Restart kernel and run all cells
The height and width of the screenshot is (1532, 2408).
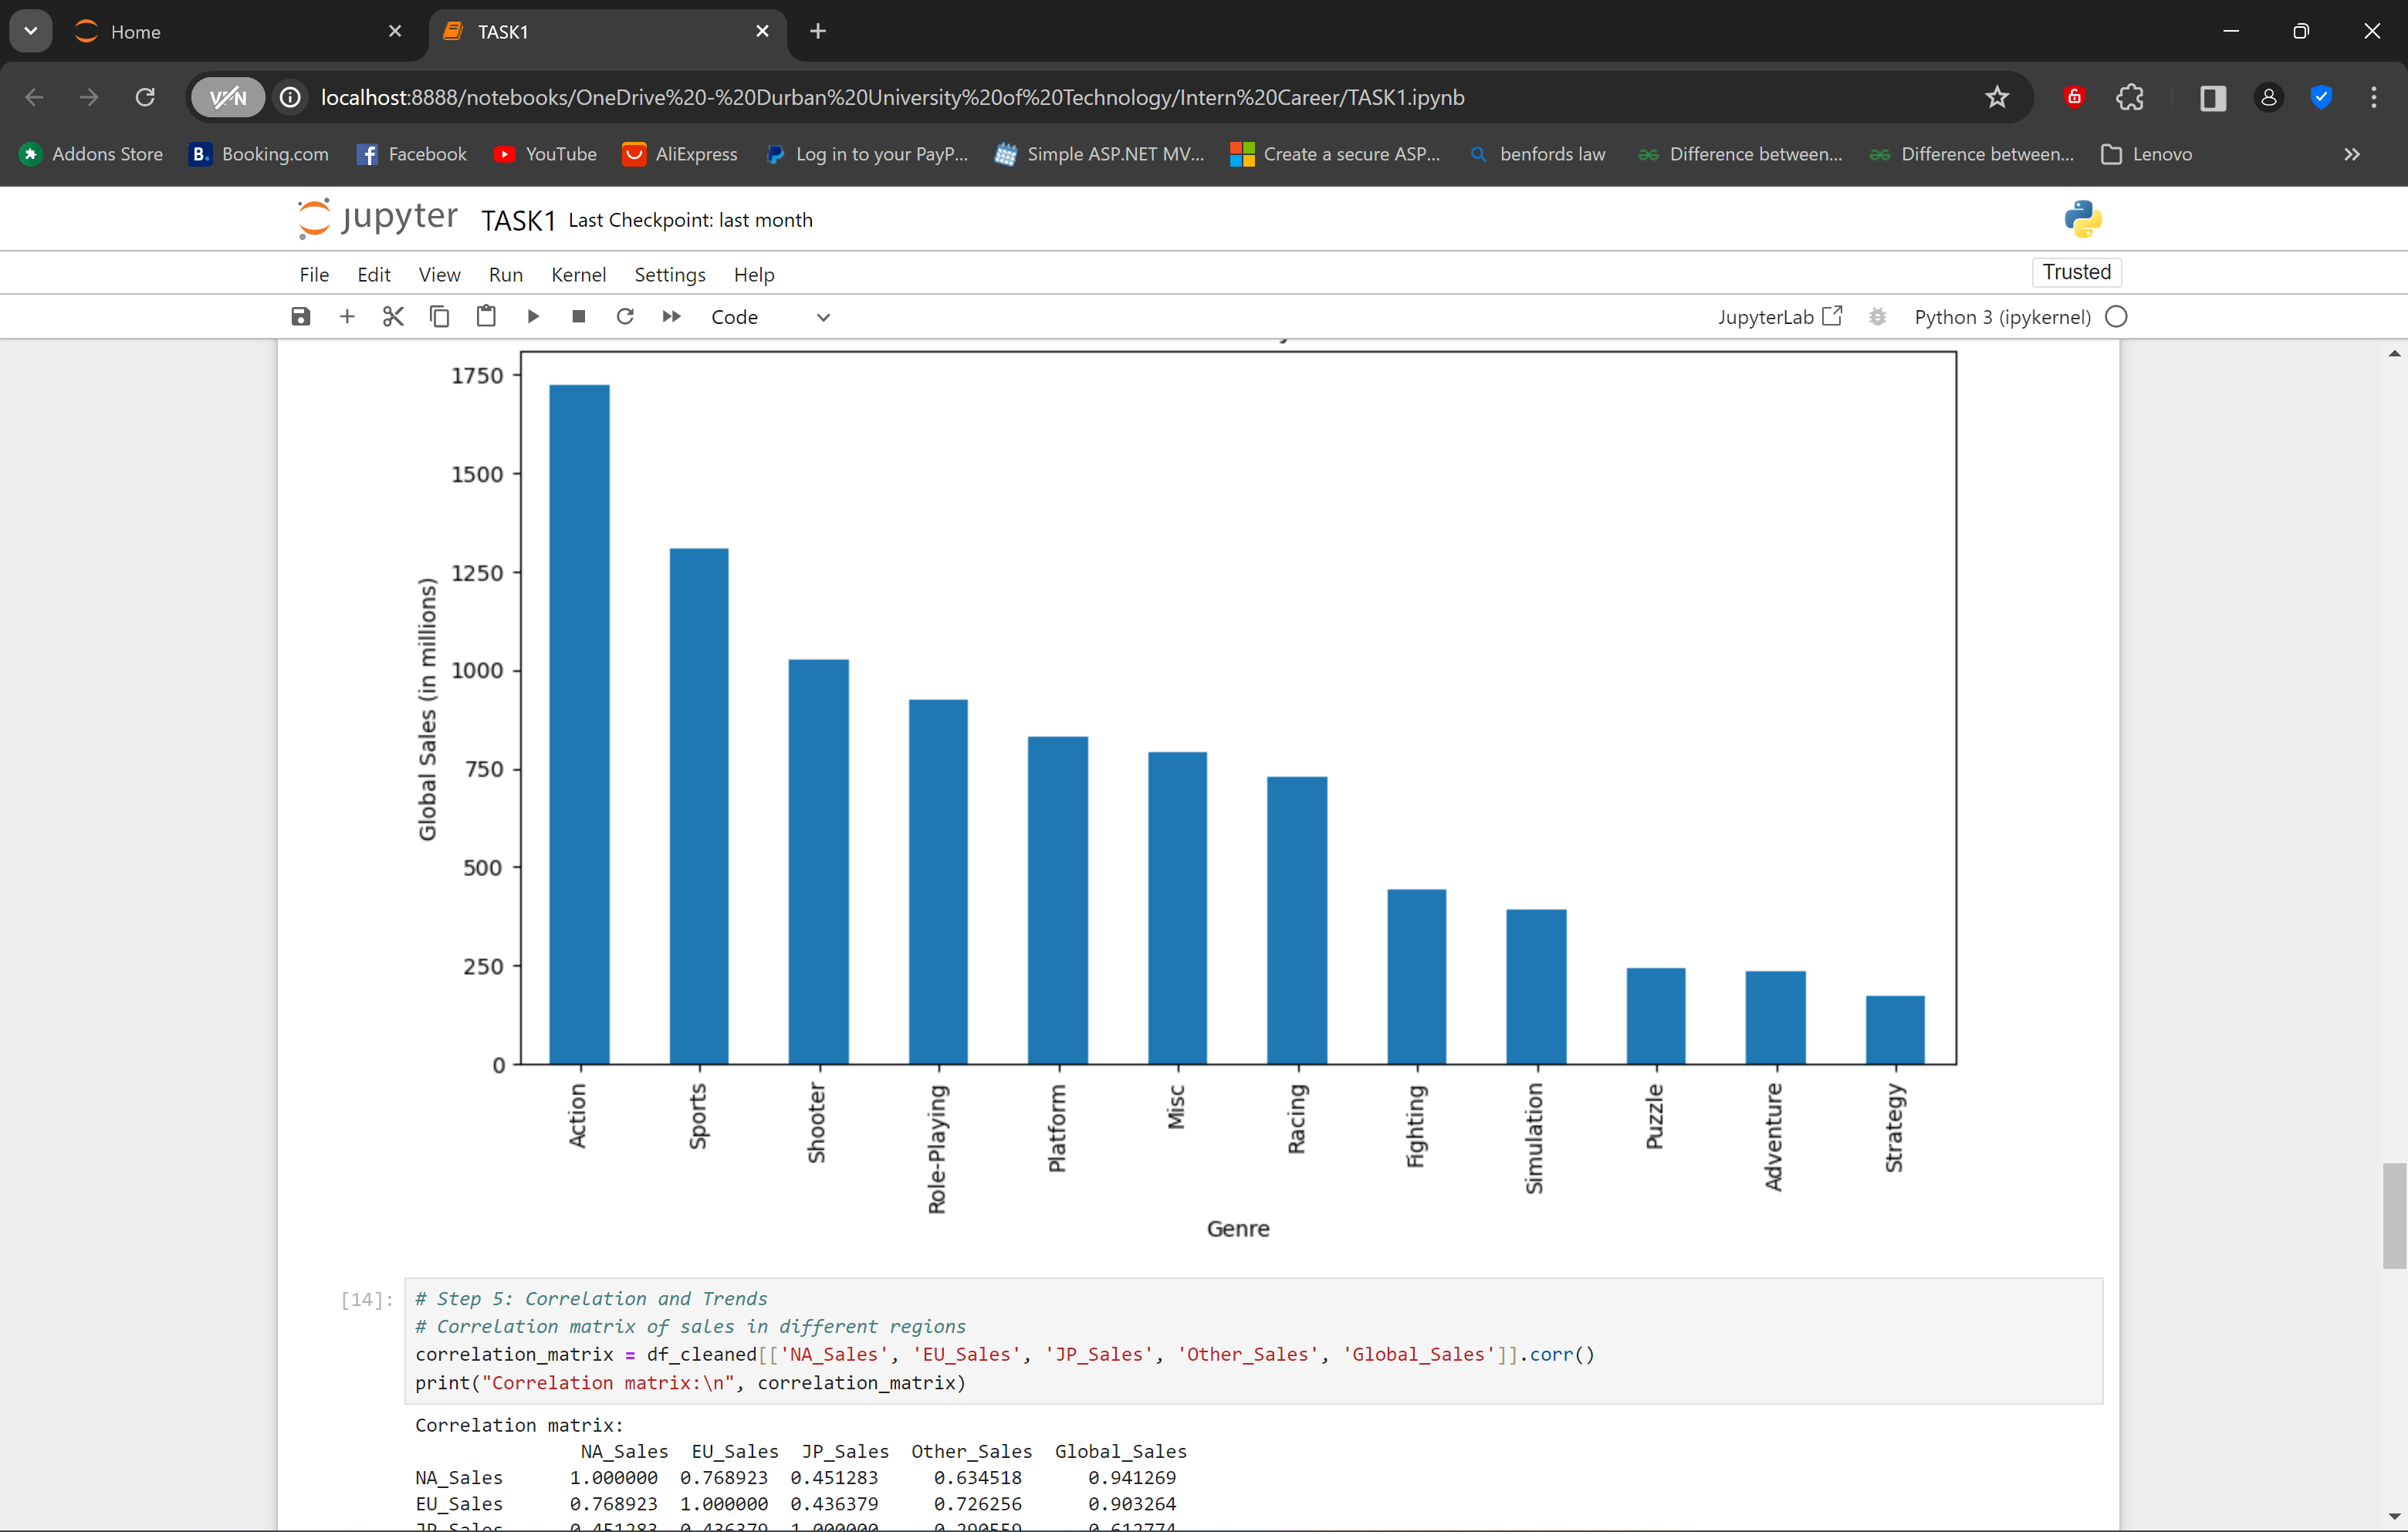point(671,317)
